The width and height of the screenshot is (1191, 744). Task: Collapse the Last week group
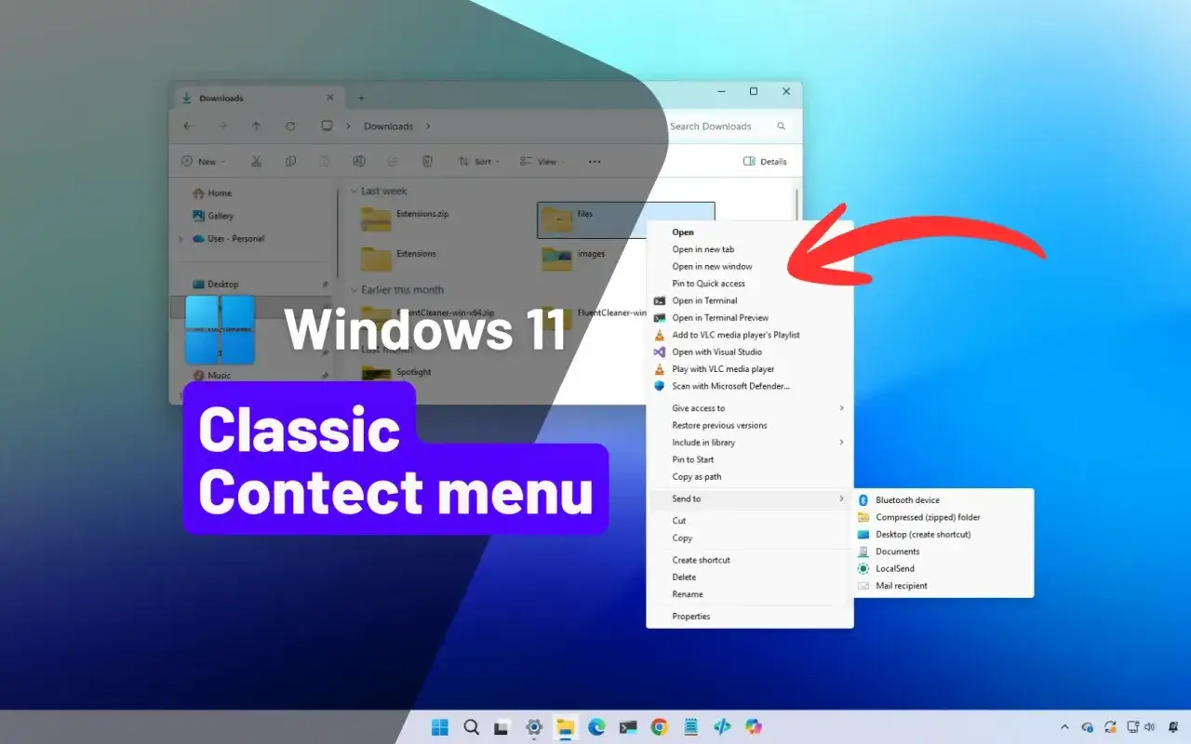pos(354,191)
